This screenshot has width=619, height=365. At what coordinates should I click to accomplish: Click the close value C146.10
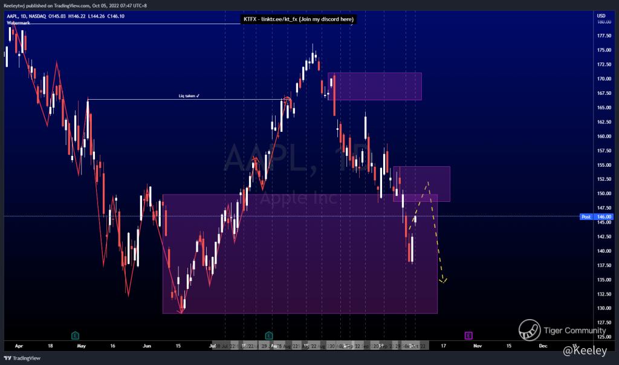[115, 16]
